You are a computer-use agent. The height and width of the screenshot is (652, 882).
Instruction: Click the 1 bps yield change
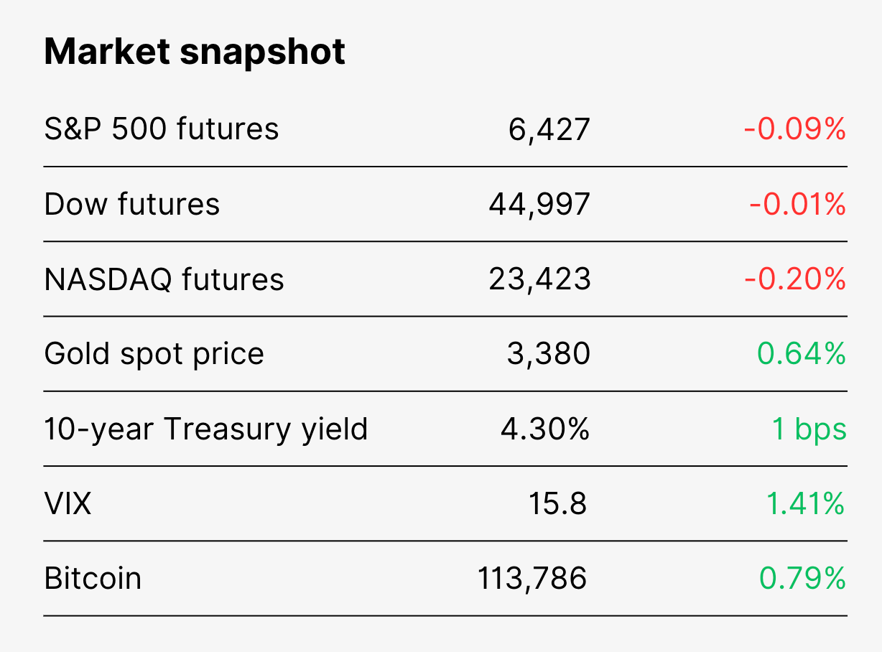pyautogui.click(x=809, y=429)
